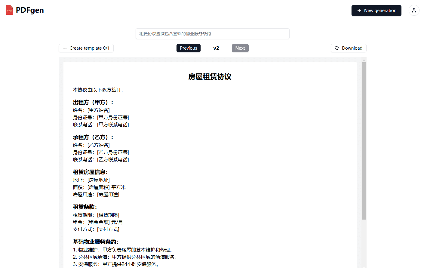Click the PDFgen logo icon

click(9, 10)
